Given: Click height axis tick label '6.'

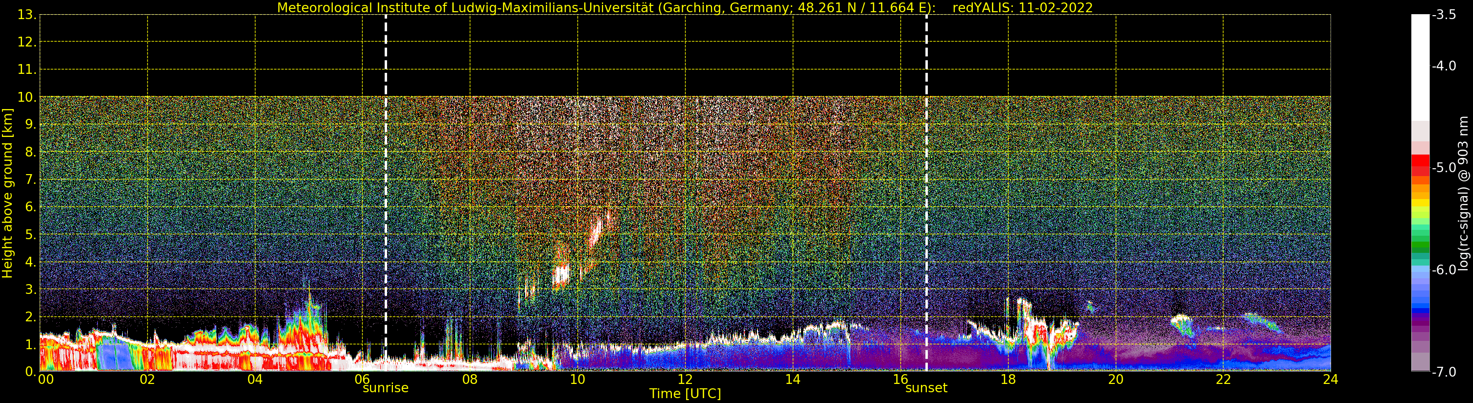Looking at the screenshot, I should pyautogui.click(x=30, y=207).
